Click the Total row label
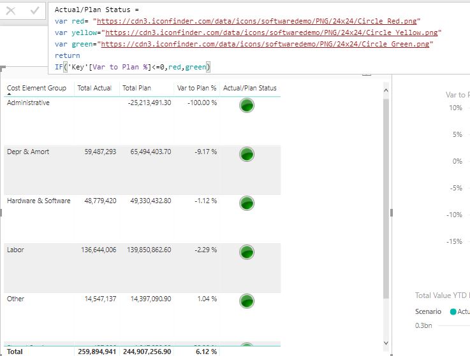 15,352
